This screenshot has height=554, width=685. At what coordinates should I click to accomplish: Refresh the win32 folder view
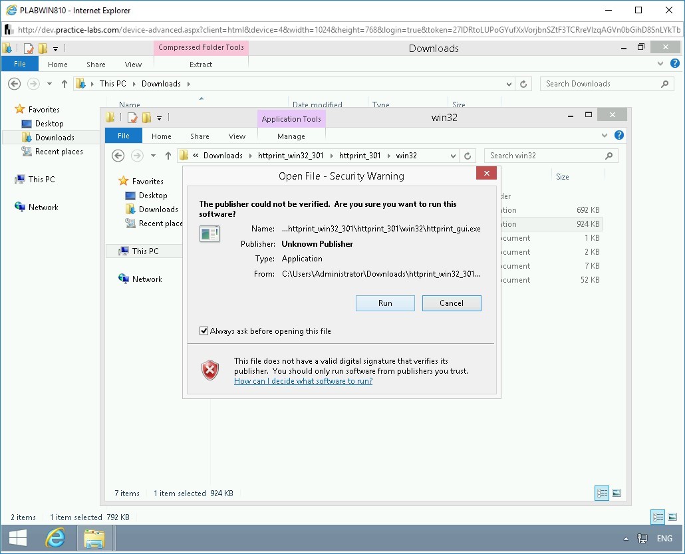pos(468,156)
